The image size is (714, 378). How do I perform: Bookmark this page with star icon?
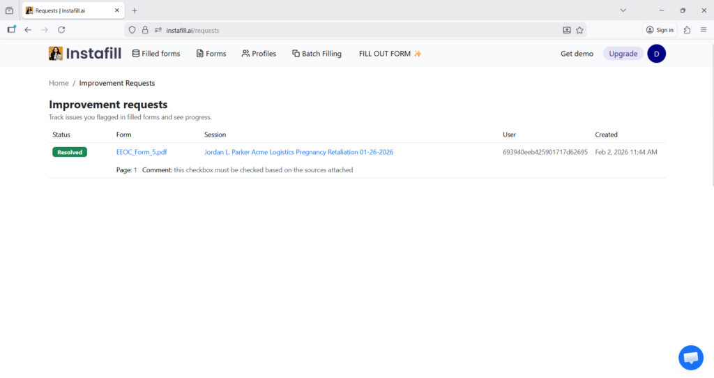coord(579,30)
